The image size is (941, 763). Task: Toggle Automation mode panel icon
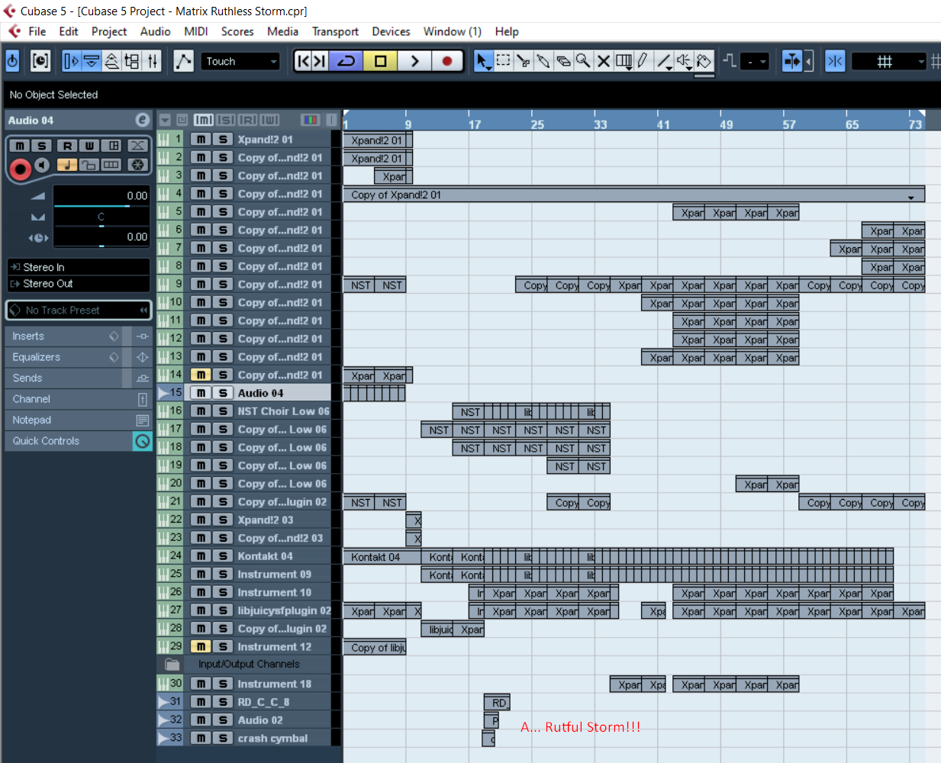click(x=183, y=61)
